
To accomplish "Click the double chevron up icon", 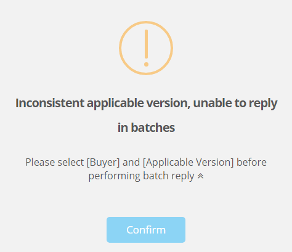I will coord(200,176).
